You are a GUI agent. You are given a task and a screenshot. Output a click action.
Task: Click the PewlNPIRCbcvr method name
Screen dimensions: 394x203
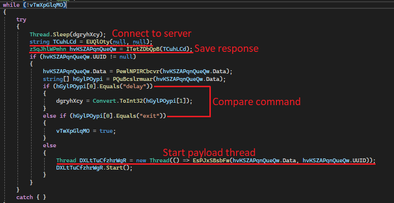[137, 71]
